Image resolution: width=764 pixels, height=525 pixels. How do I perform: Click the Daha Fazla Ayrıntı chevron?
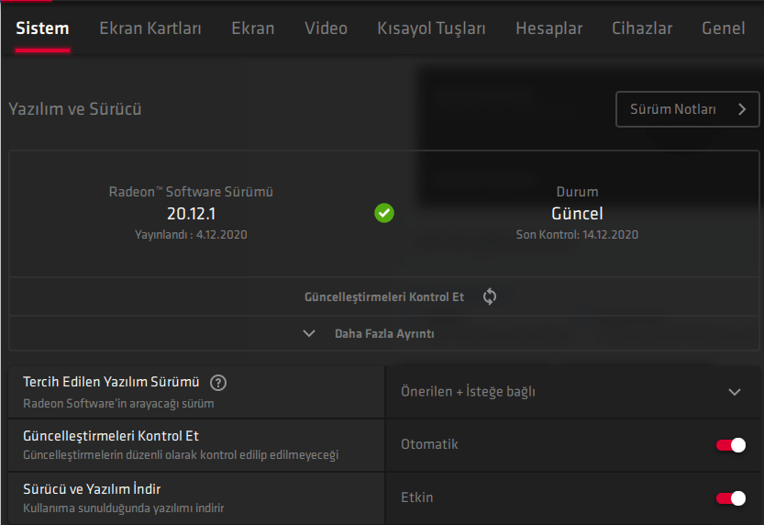click(x=309, y=333)
